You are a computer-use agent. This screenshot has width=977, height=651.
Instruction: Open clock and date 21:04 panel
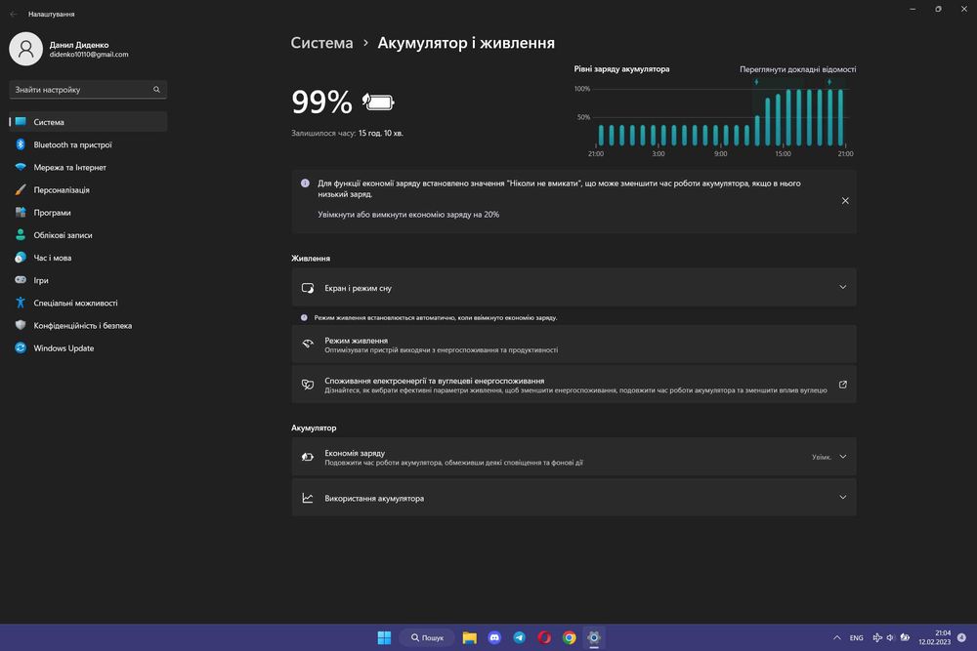coord(934,637)
